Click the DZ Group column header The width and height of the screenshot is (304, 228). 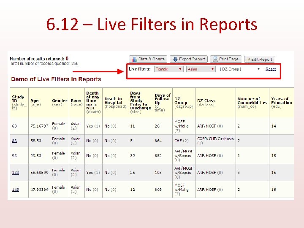tap(184, 103)
